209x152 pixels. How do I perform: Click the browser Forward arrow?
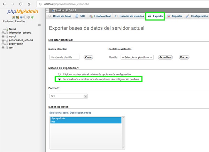(x=13, y=4)
